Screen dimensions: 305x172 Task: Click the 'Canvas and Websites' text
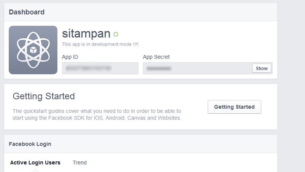[x=154, y=118]
